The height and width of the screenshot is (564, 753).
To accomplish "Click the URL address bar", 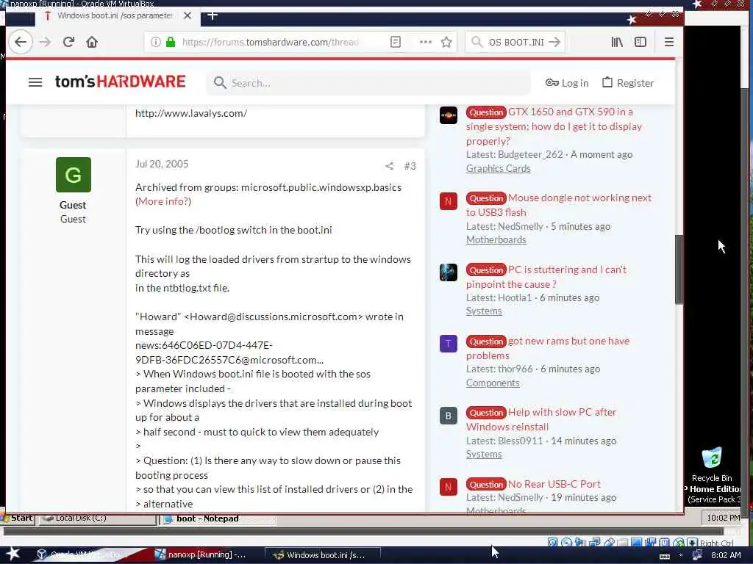I will (272, 42).
